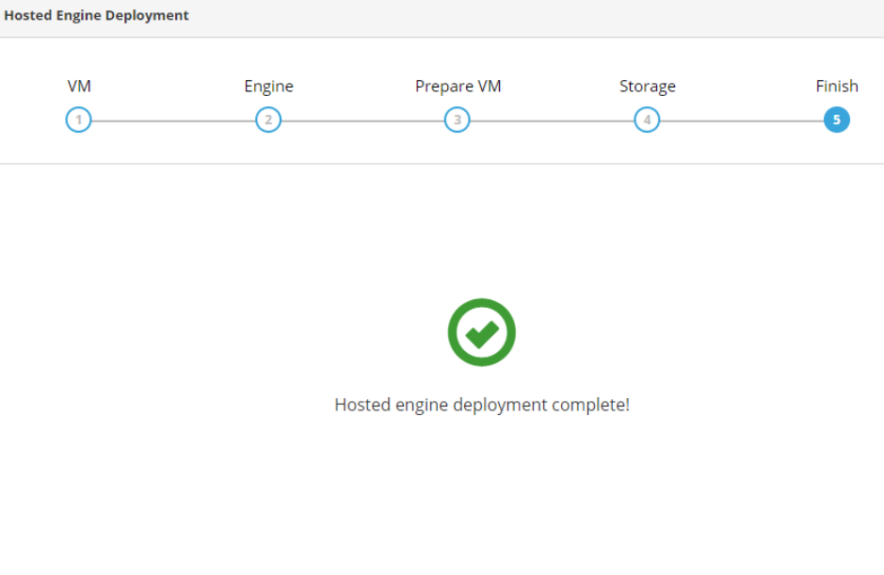
Task: Click the Finish step label
Action: (x=836, y=87)
